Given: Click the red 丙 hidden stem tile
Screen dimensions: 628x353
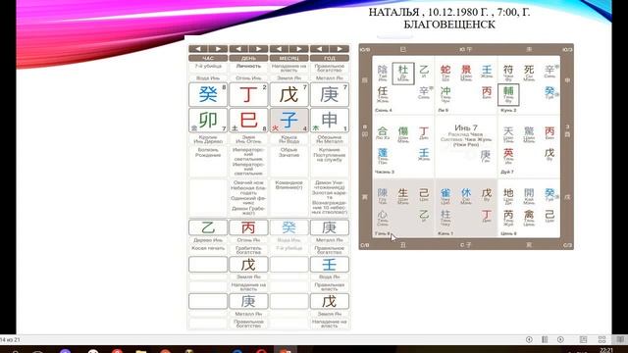Looking at the screenshot, I should click(248, 227).
